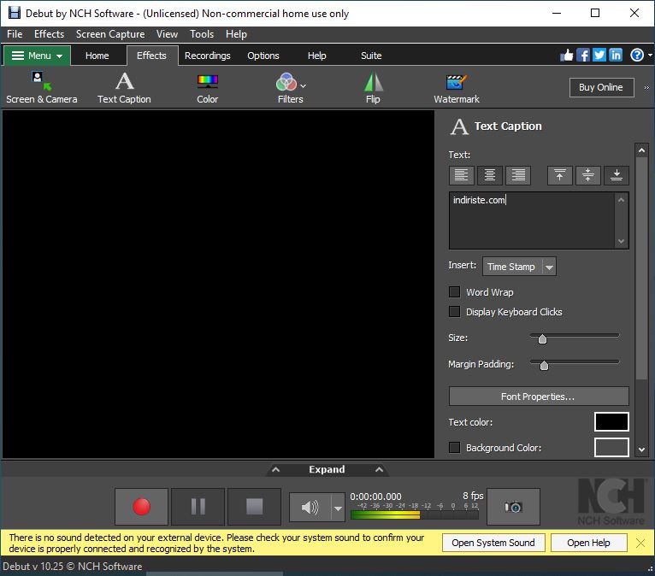Open the View menu

(x=167, y=34)
